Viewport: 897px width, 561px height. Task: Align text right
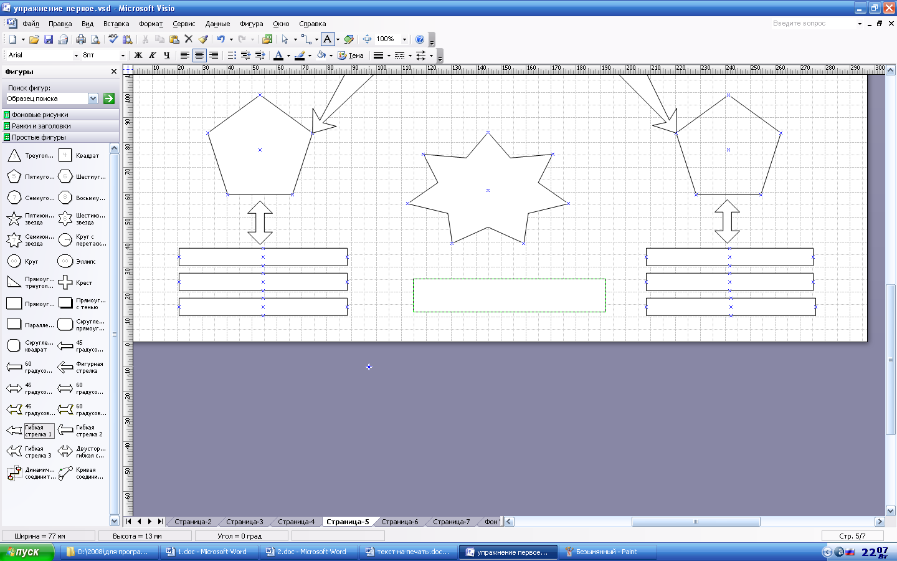point(214,55)
